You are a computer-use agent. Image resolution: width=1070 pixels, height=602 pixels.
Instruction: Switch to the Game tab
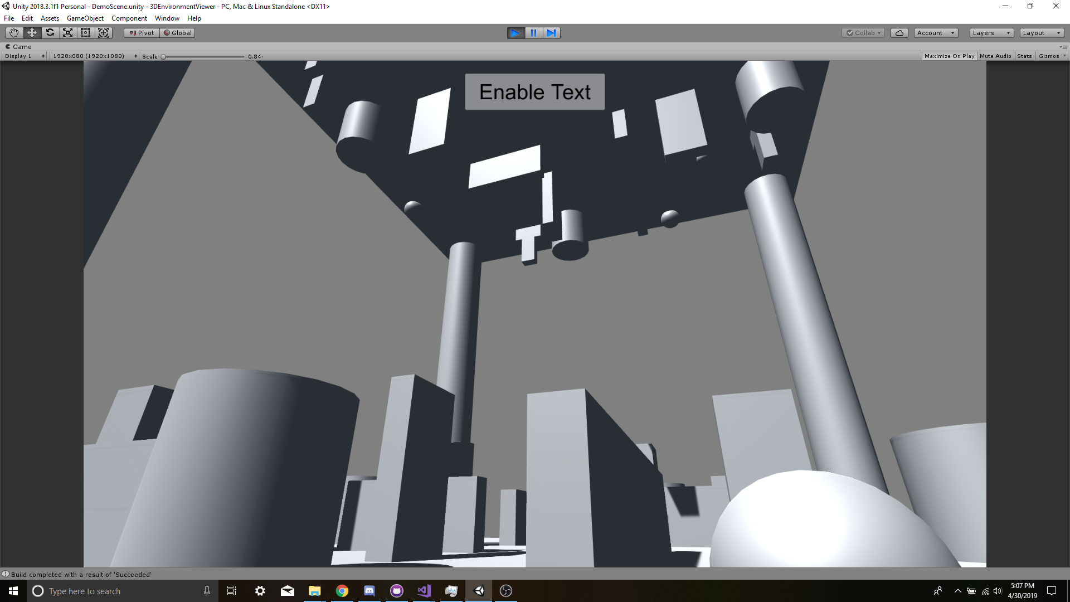point(19,46)
